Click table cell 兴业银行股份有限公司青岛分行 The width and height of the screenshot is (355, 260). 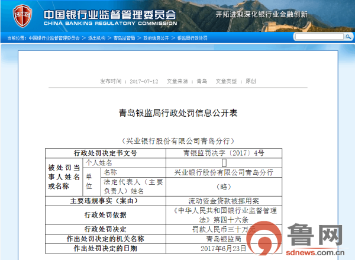click(224, 172)
